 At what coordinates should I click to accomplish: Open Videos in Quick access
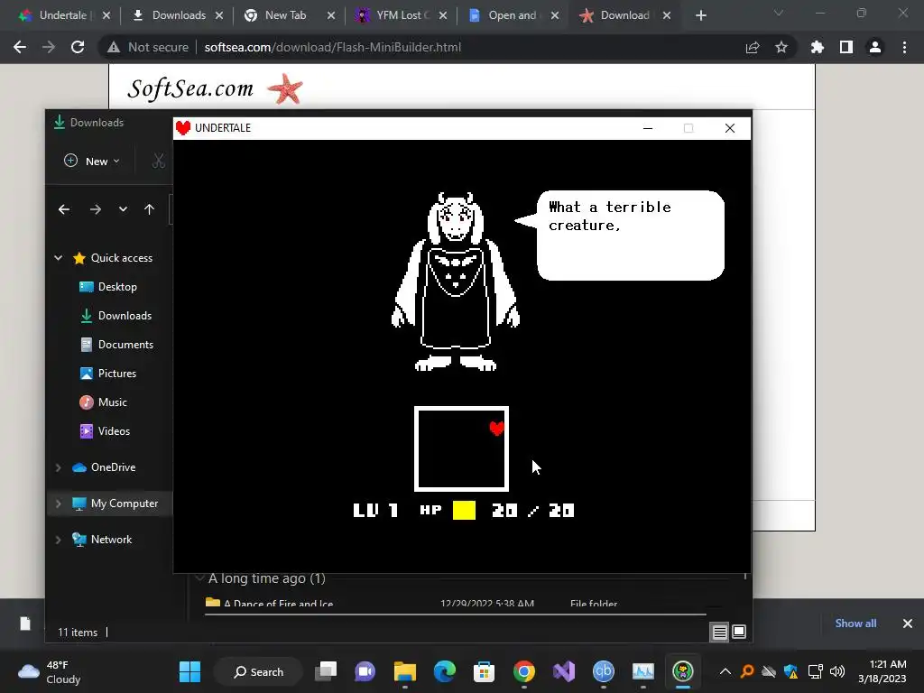click(105, 431)
